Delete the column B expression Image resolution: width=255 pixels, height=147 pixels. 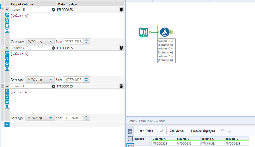coord(121,10)
